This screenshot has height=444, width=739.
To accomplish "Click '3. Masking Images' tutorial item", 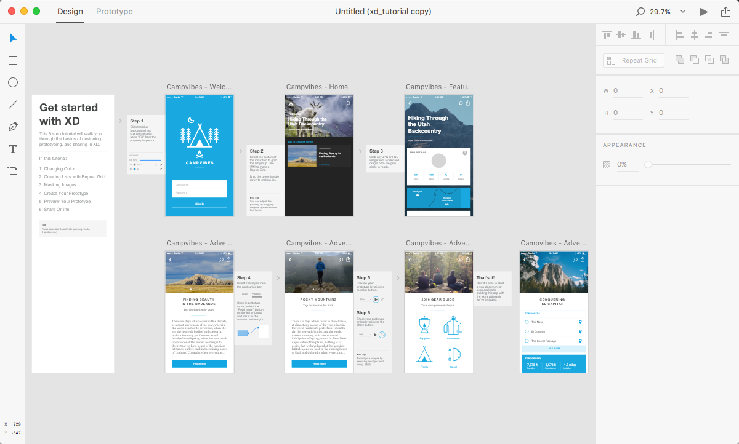I will (x=58, y=185).
